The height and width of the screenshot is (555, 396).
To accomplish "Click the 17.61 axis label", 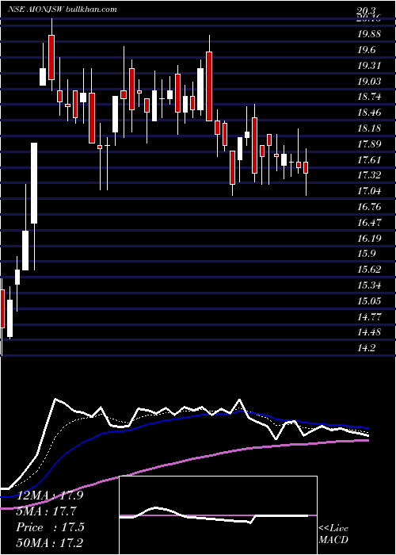I will pyautogui.click(x=369, y=160).
